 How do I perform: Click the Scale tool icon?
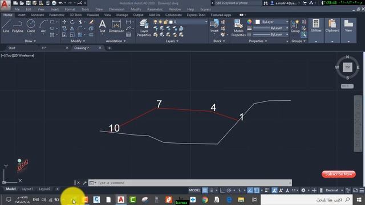click(72, 35)
